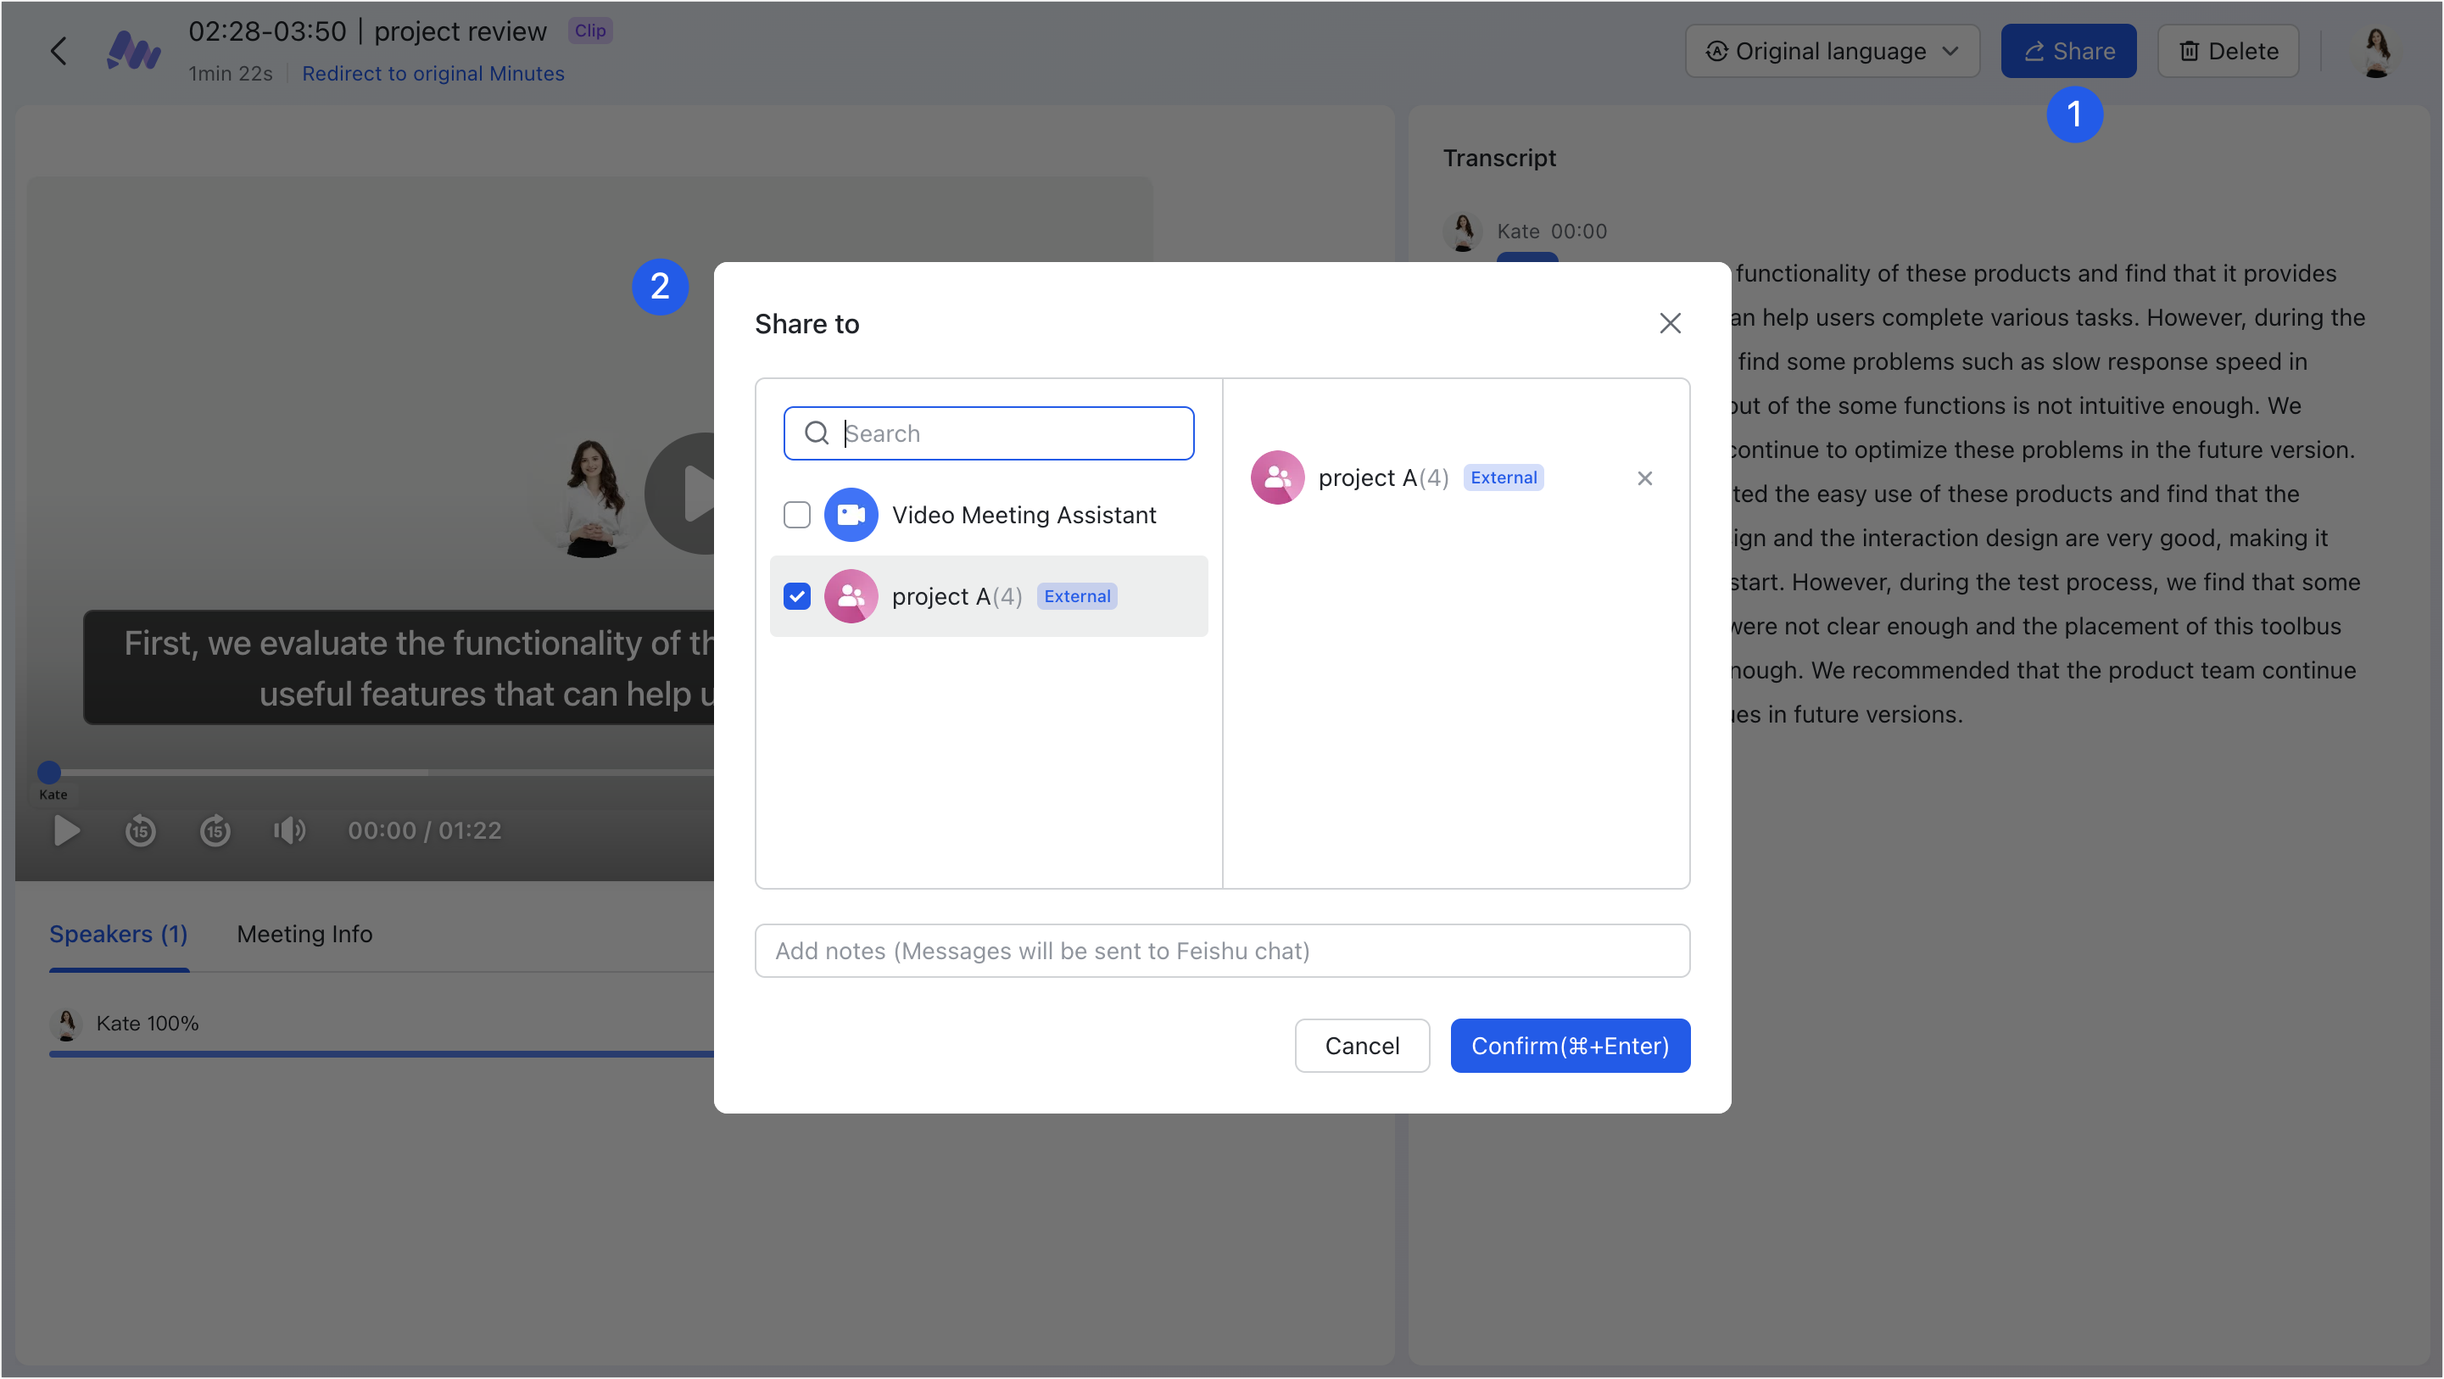The width and height of the screenshot is (2444, 1379).
Task: Rewind 15 seconds
Action: 141,830
